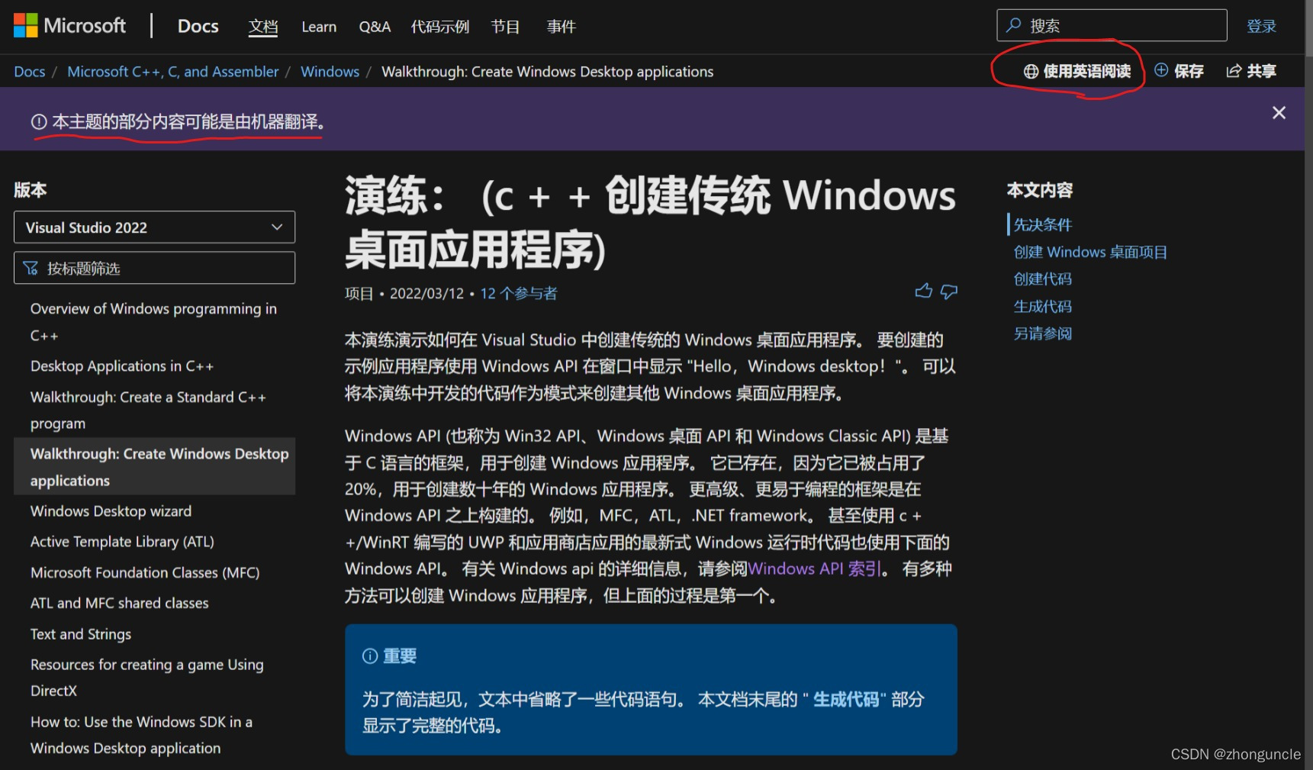Click the 生成代码 link in the important note
Screen dimensions: 1313x770
click(x=846, y=699)
